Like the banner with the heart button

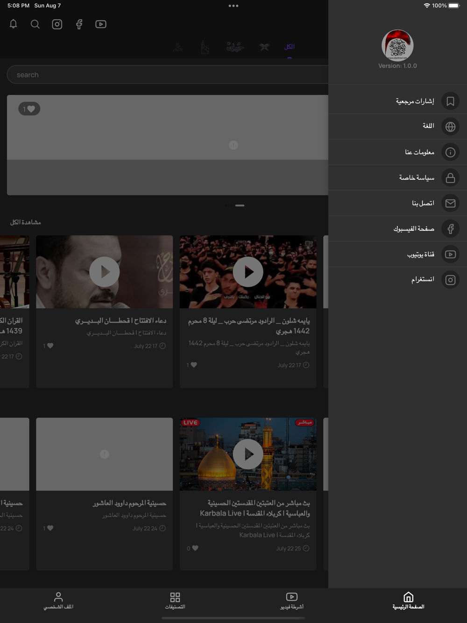point(29,109)
